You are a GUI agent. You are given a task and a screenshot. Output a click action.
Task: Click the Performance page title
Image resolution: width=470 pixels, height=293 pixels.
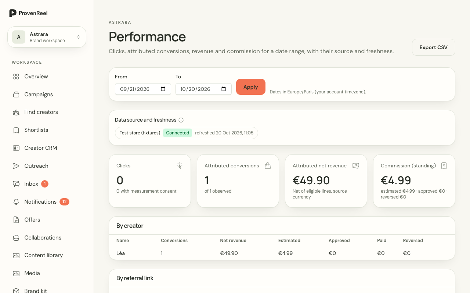click(147, 37)
